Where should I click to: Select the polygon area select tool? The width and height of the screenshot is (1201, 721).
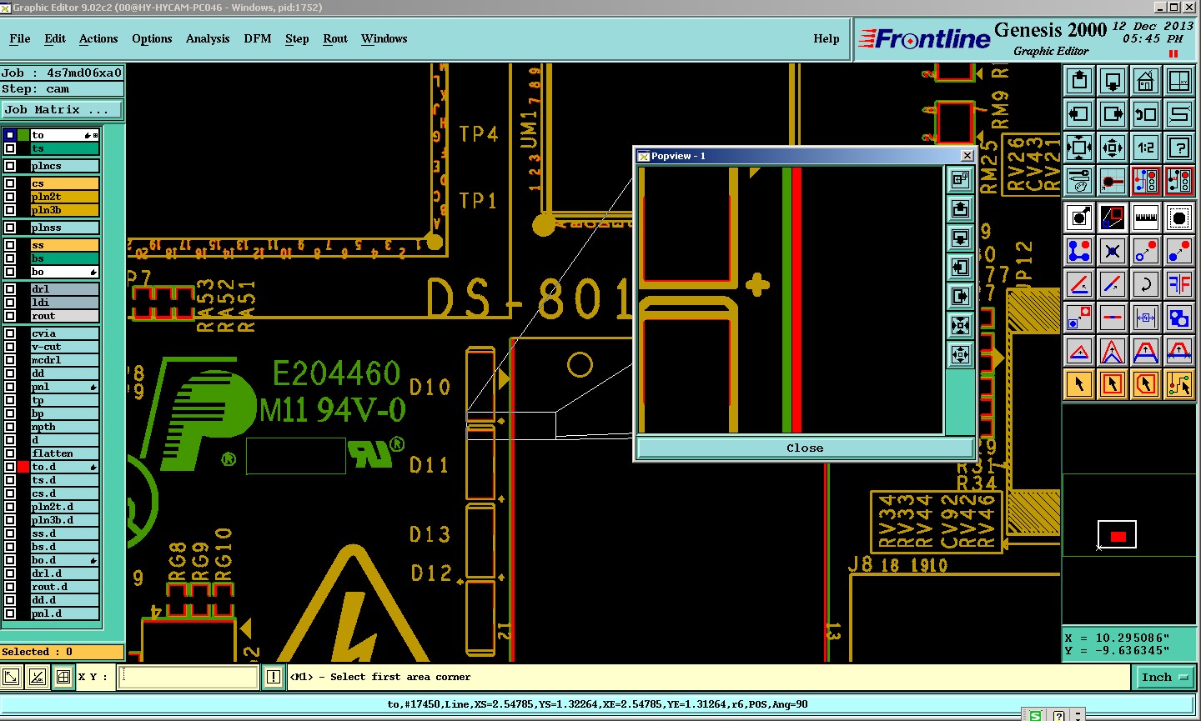[1146, 384]
